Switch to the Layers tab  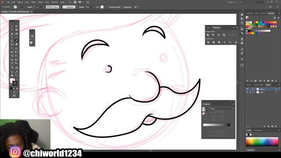[x=268, y=85]
